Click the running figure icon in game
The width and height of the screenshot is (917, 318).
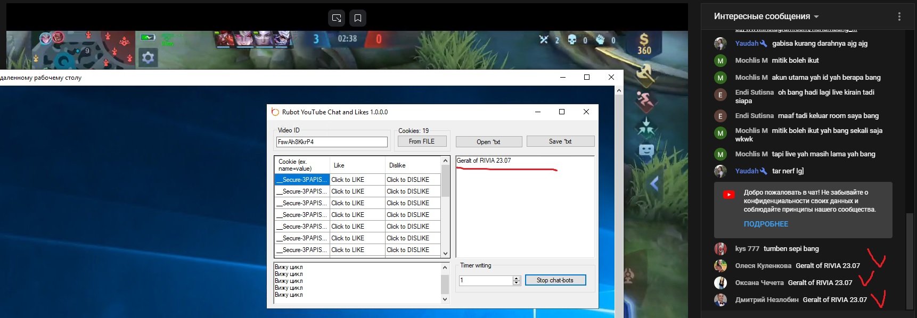pos(645,100)
